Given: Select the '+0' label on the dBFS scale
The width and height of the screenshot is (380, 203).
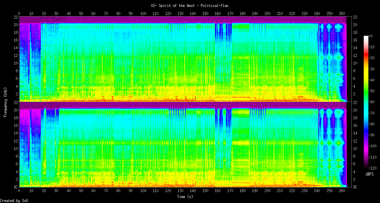Looking at the screenshot, I should point(371,36).
